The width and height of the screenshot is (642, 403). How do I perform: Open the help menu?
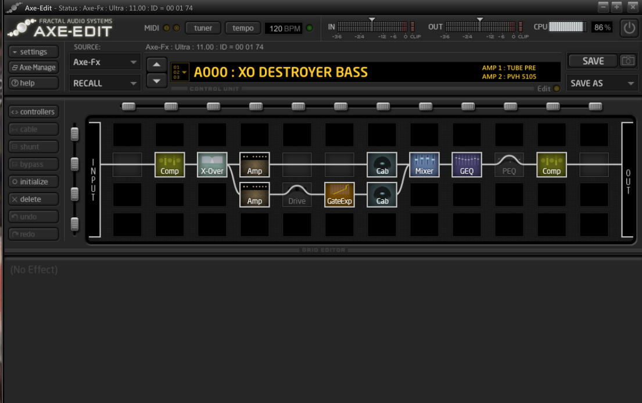[x=34, y=83]
